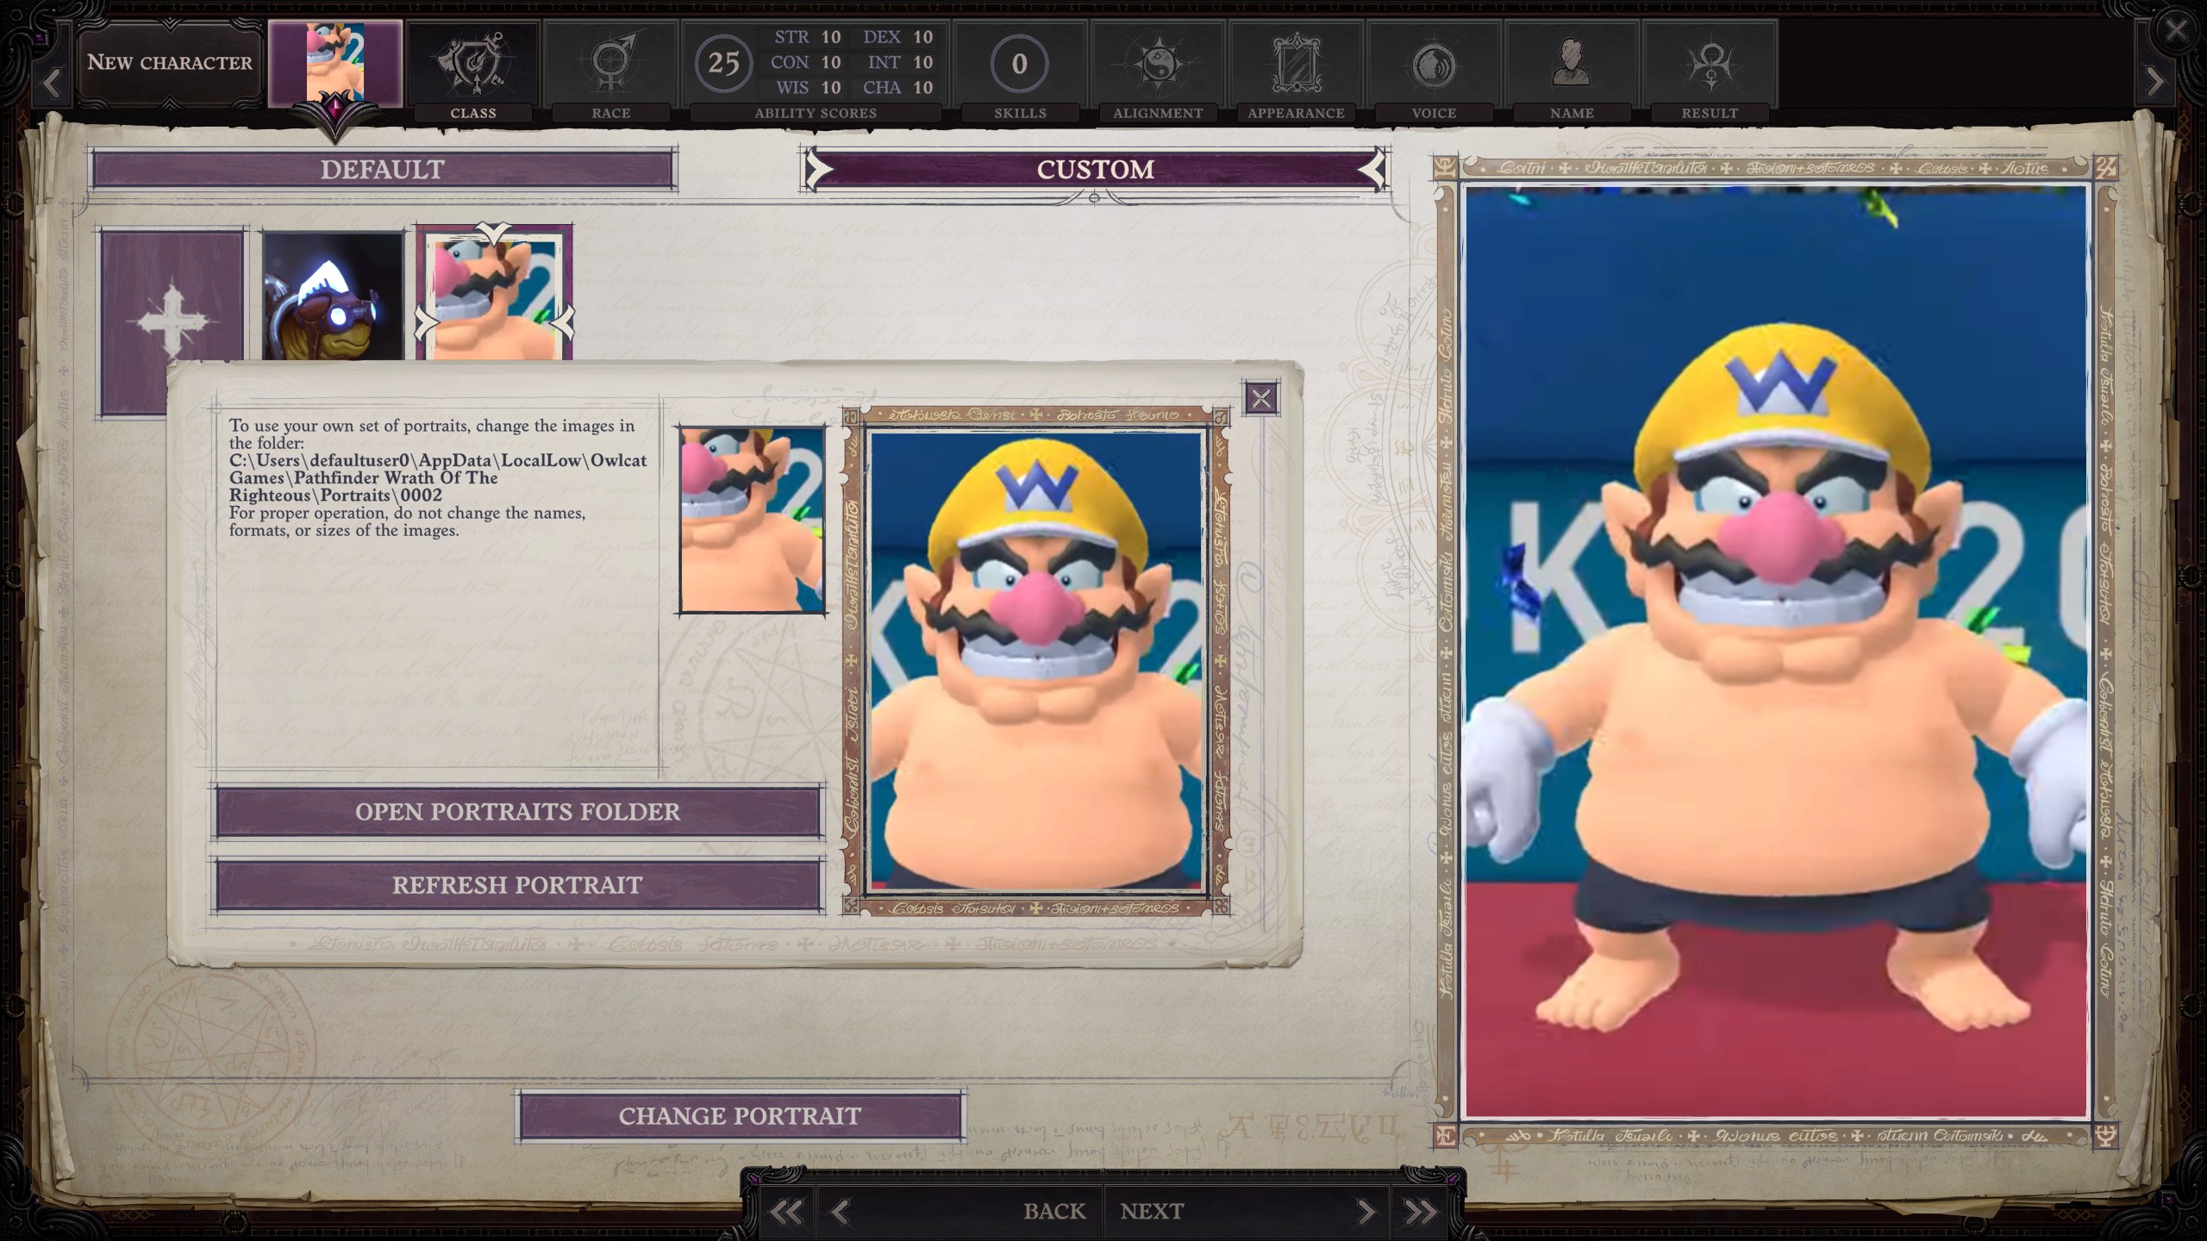Open the Name step icon
This screenshot has height=1241, width=2207.
1572,64
